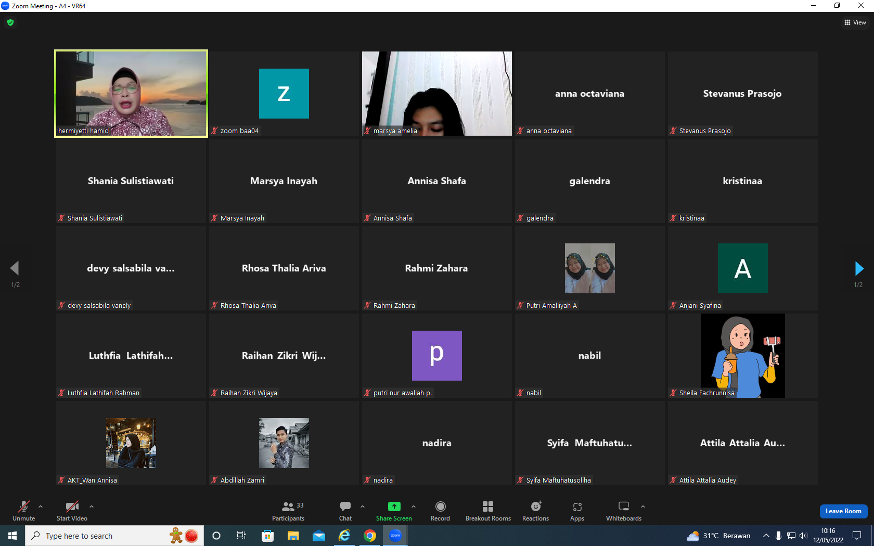874x546 pixels.
Task: Go to next page of participants
Action: click(859, 268)
